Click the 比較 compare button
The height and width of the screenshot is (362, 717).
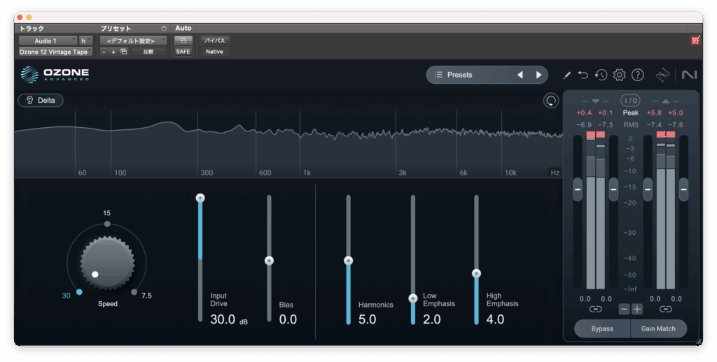[x=148, y=52]
